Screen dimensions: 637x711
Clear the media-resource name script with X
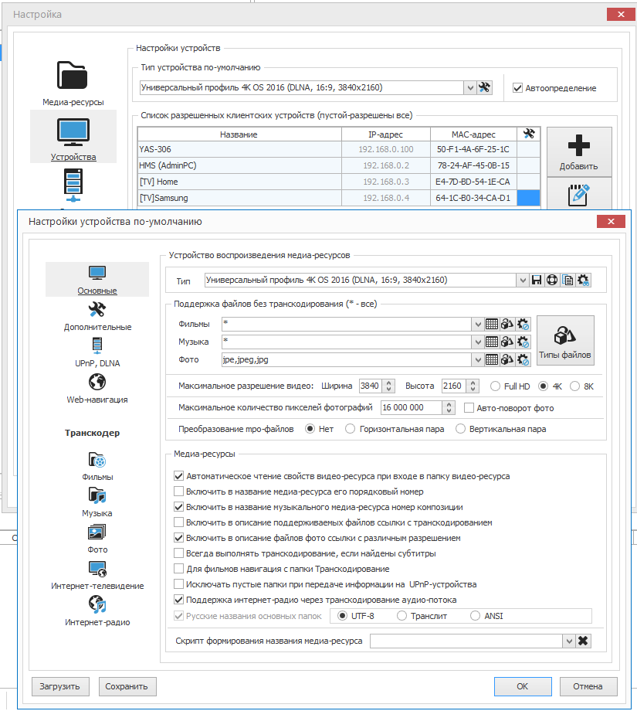pos(584,641)
